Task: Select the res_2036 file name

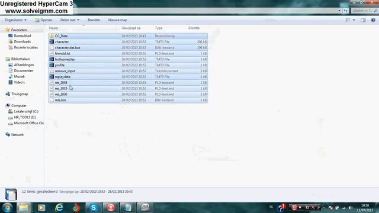Action: (61, 94)
